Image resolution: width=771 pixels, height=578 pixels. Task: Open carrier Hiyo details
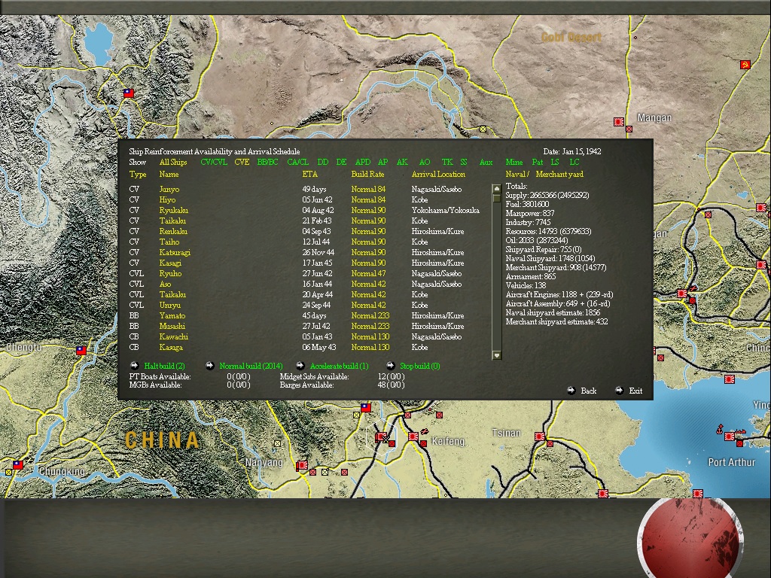point(167,199)
